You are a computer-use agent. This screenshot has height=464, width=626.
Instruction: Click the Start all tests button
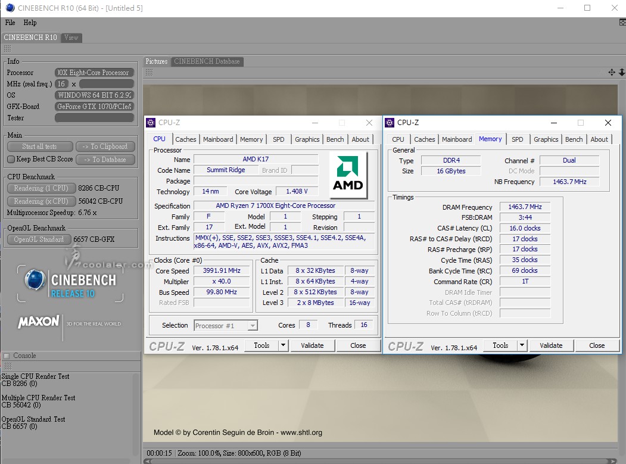click(x=39, y=147)
